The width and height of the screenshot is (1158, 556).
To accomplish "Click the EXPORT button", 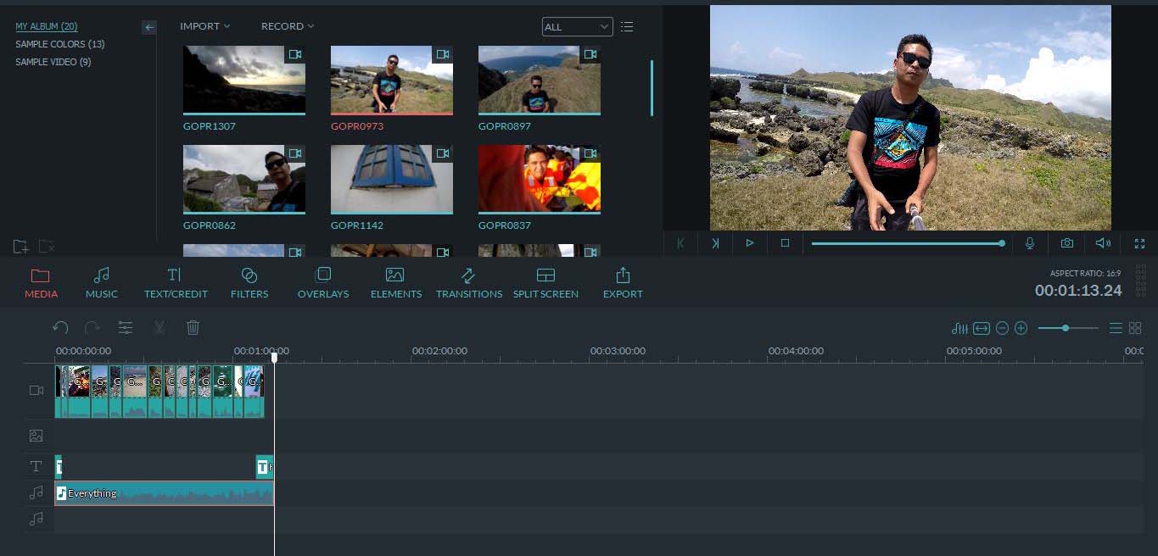I will click(623, 283).
